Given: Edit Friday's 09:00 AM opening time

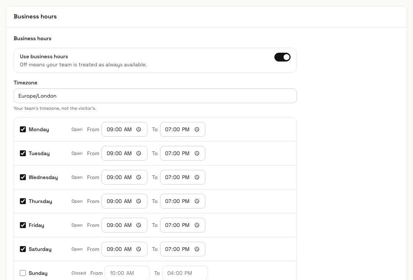Looking at the screenshot, I should (124, 225).
